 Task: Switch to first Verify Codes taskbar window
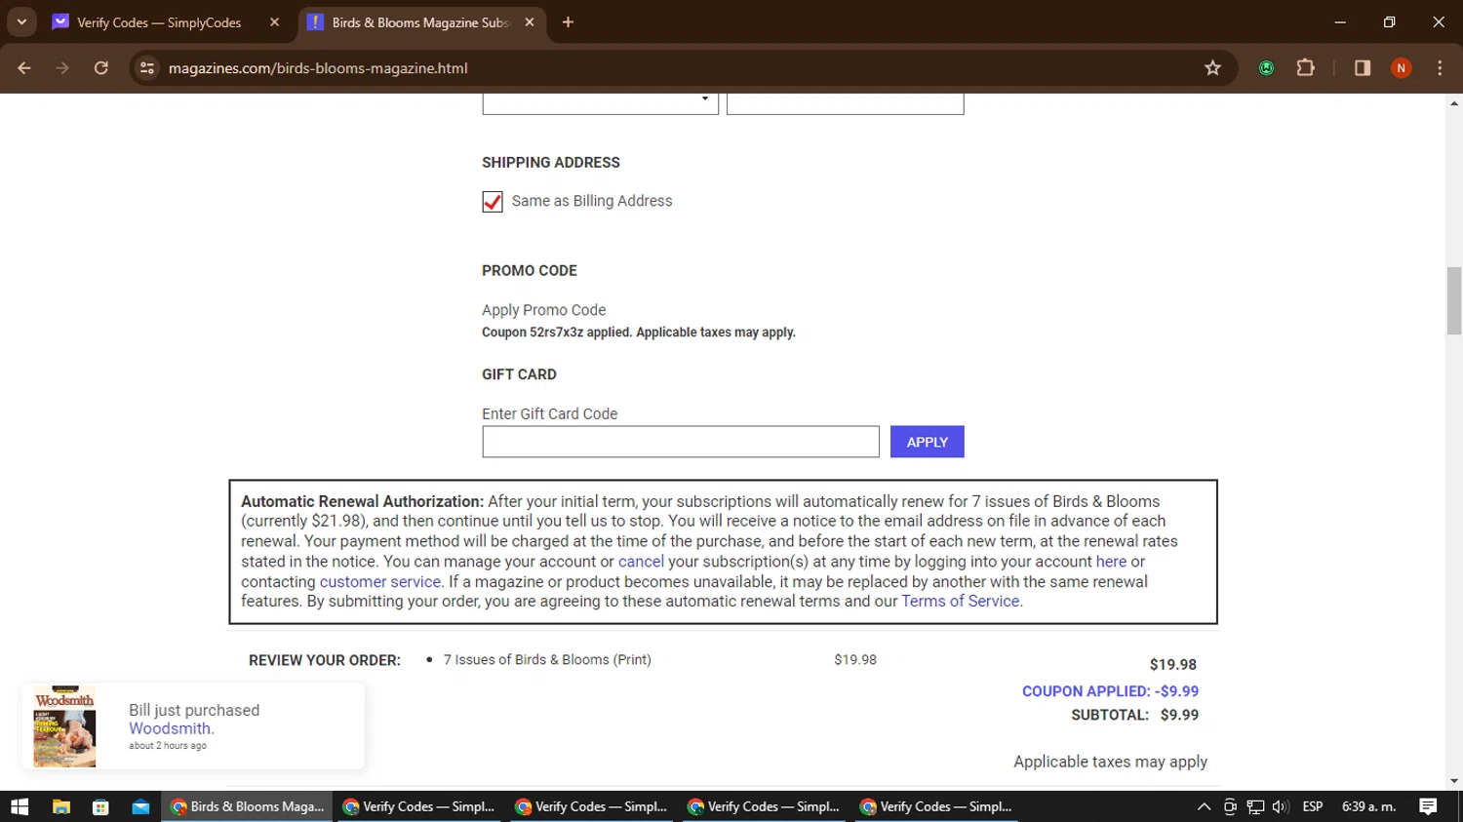[419, 806]
